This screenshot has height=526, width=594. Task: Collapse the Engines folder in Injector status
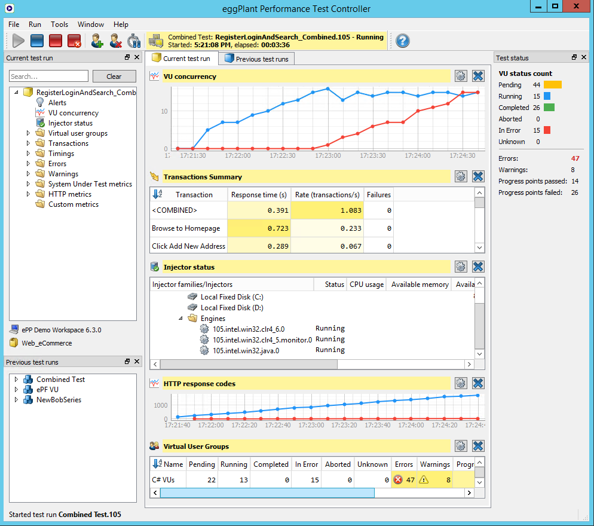180,319
